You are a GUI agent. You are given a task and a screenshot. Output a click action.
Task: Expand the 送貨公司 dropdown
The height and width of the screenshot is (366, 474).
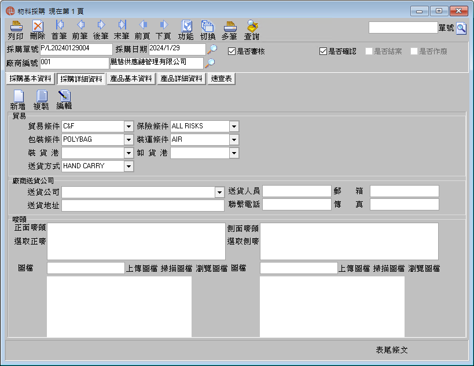[219, 193]
